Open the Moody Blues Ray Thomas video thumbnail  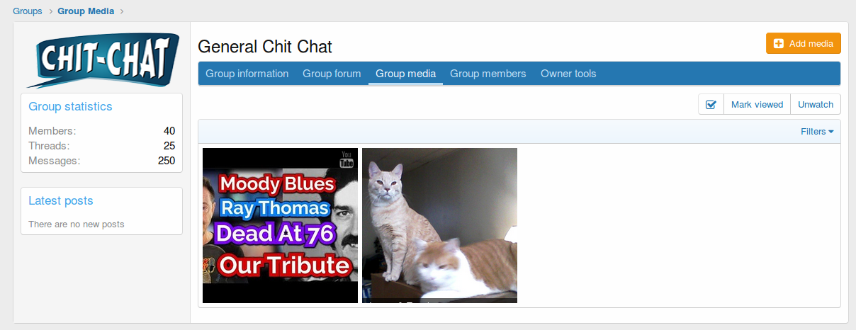click(280, 225)
